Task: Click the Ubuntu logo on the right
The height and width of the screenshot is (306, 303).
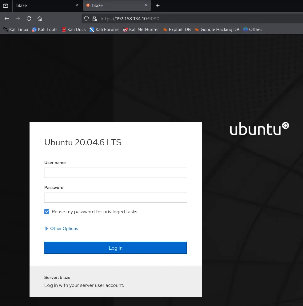Action: pyautogui.click(x=259, y=129)
